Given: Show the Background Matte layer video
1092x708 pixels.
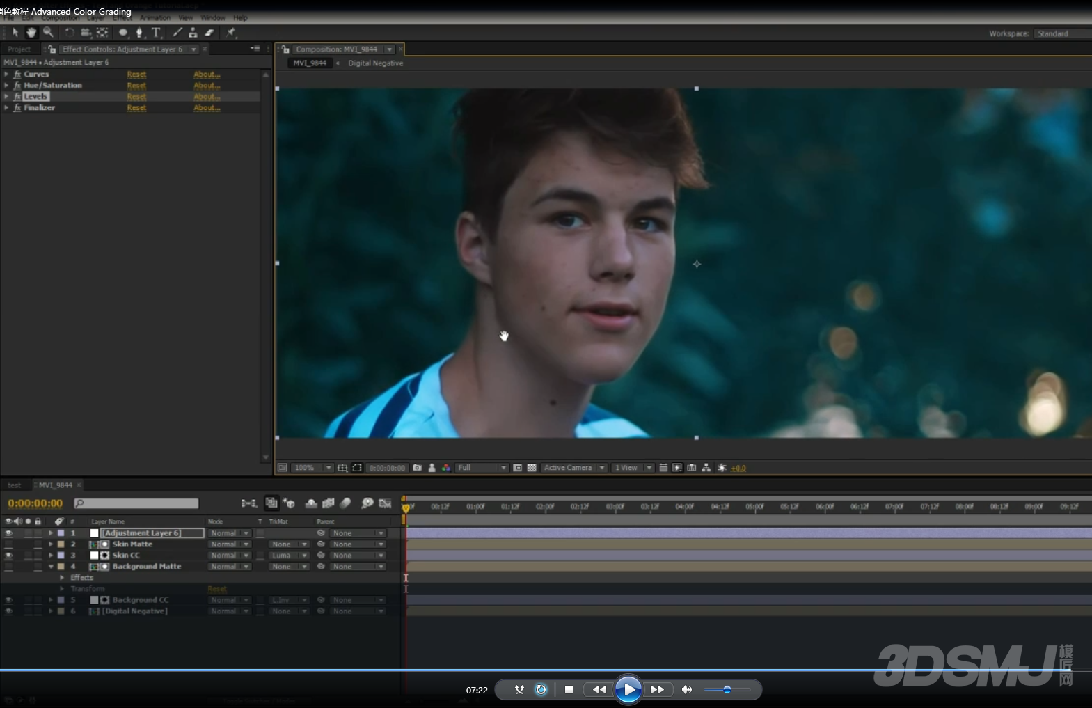Looking at the screenshot, I should point(8,567).
